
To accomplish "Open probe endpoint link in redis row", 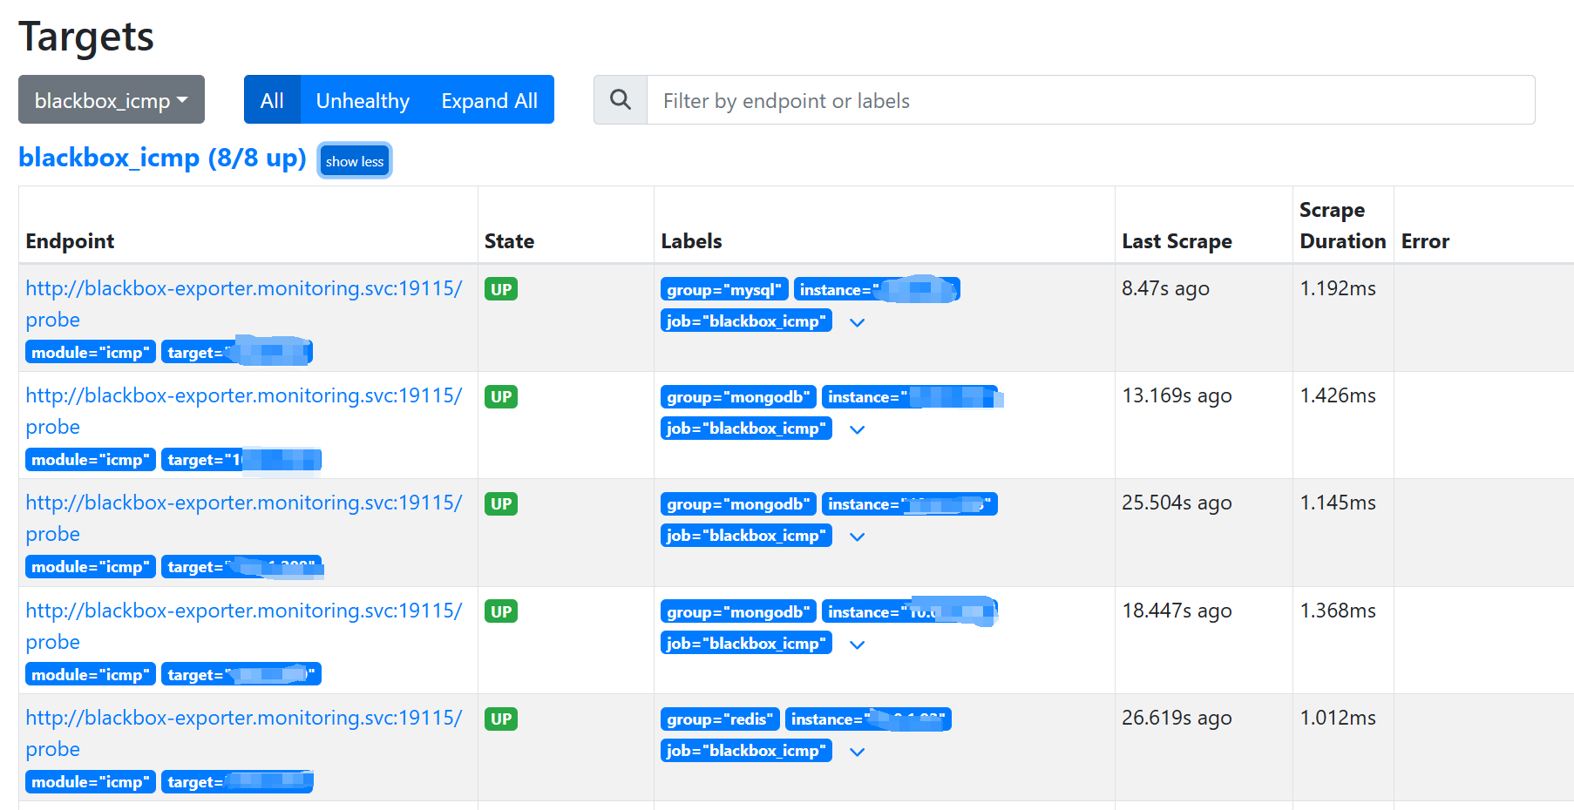I will tap(244, 733).
